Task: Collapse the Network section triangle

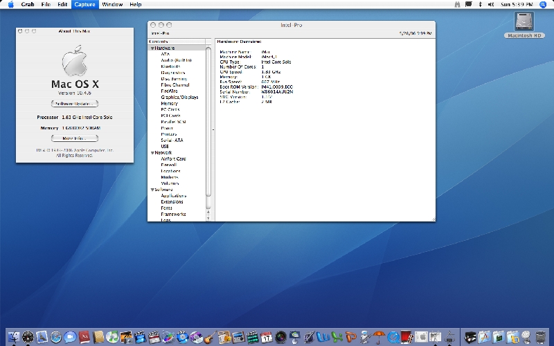Action: [152, 153]
